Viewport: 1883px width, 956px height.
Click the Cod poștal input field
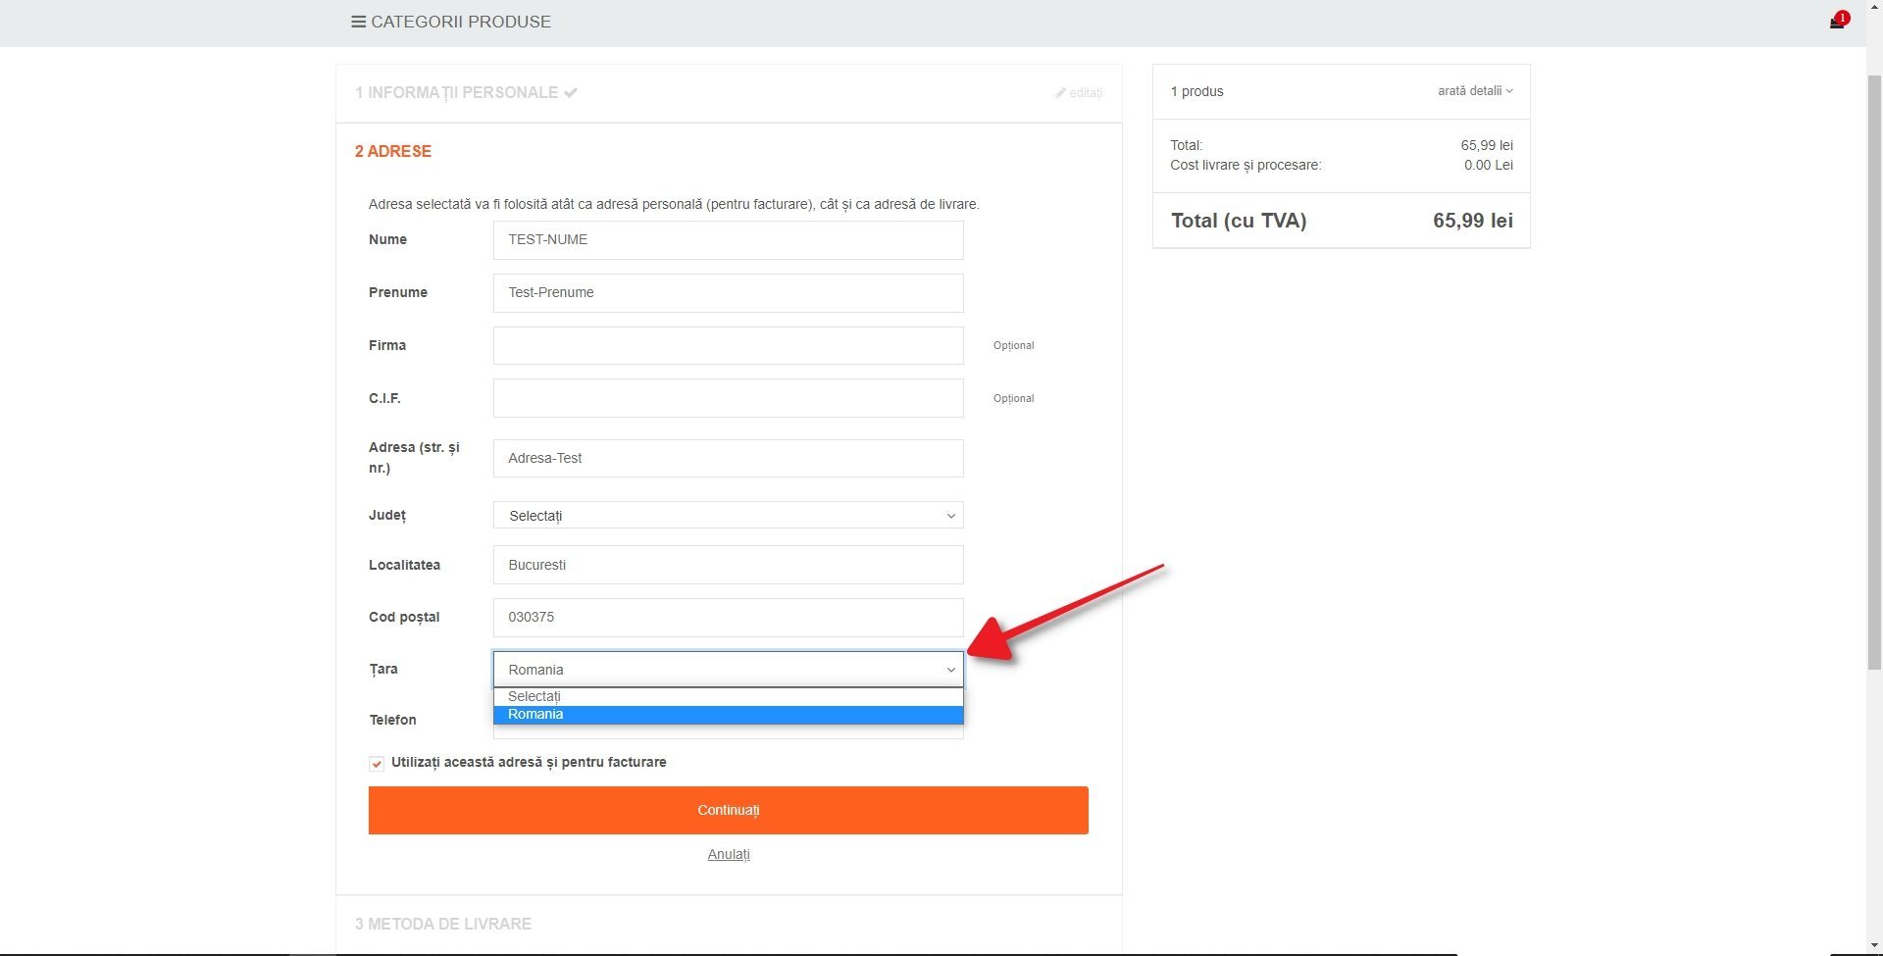click(x=728, y=618)
